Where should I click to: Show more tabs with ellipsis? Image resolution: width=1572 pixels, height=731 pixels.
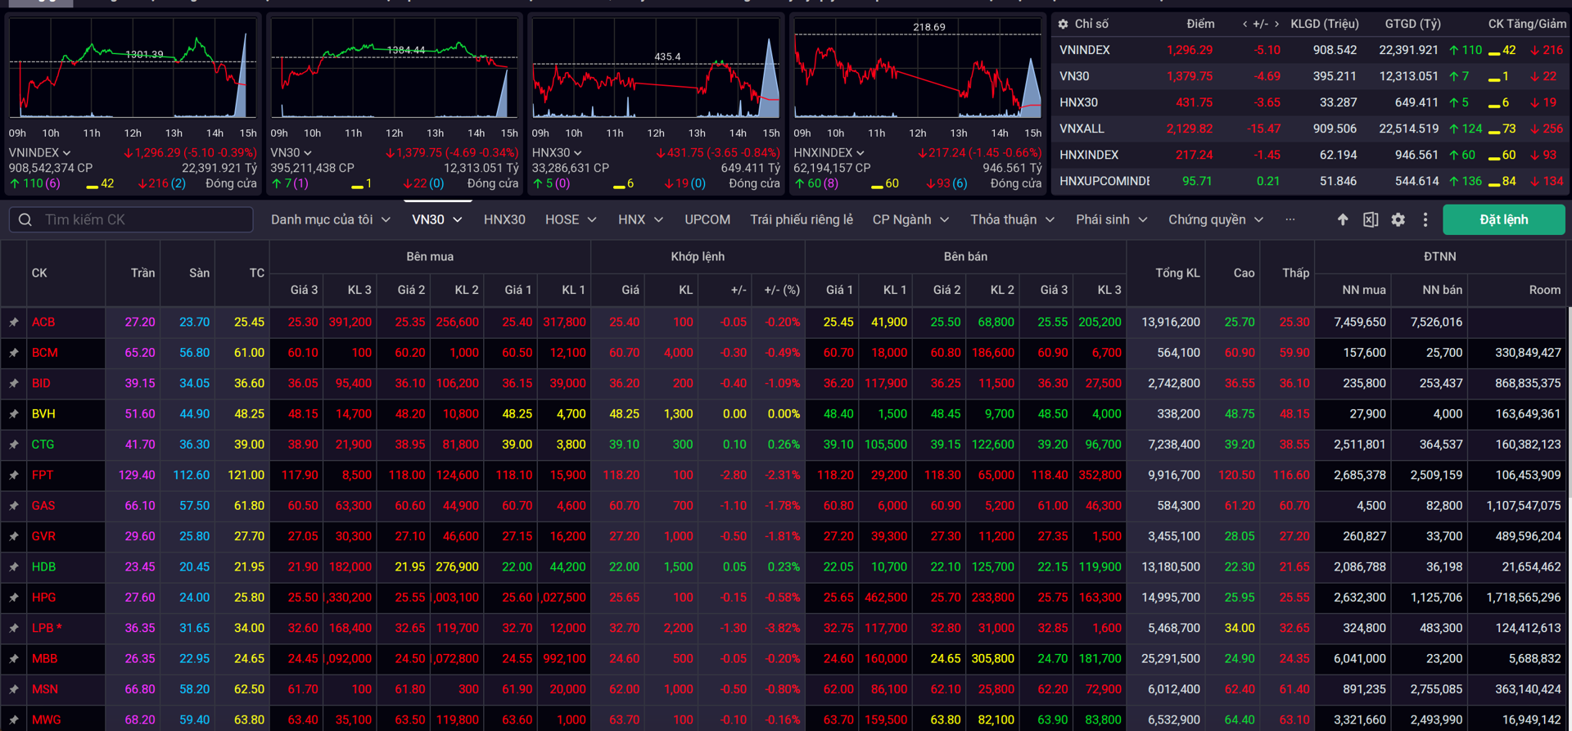pos(1290,219)
